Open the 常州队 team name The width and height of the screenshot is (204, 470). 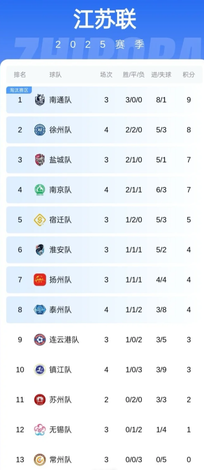click(61, 459)
